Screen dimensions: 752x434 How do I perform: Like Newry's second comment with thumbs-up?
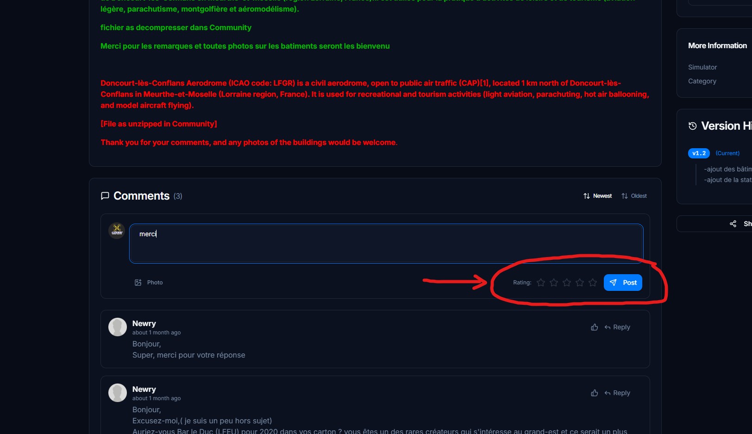[x=594, y=393]
